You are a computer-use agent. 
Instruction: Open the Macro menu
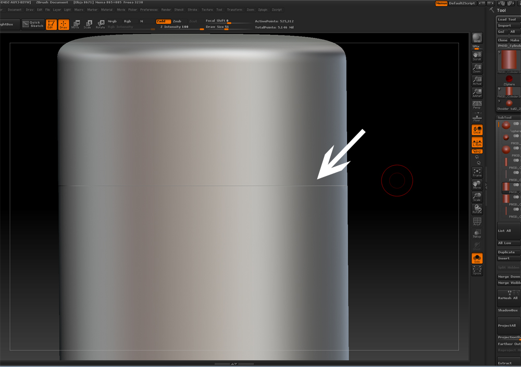tap(79, 10)
